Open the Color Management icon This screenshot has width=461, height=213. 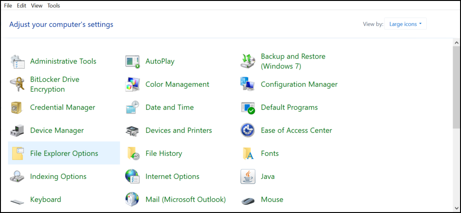132,84
